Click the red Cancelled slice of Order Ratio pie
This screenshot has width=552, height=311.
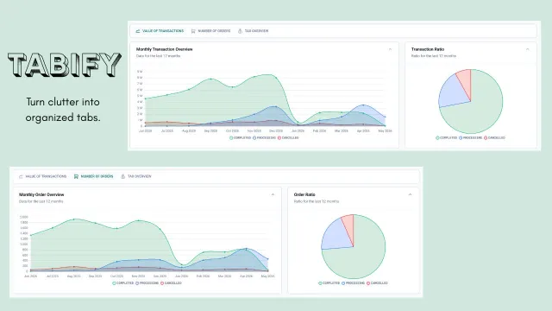(x=348, y=225)
